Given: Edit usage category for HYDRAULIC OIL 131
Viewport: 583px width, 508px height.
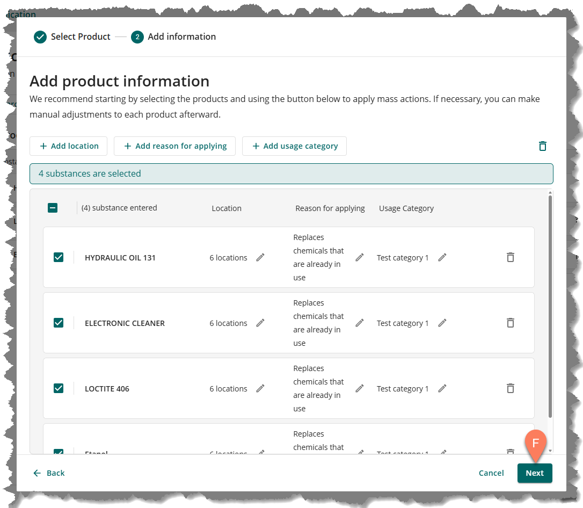Looking at the screenshot, I should click(442, 258).
